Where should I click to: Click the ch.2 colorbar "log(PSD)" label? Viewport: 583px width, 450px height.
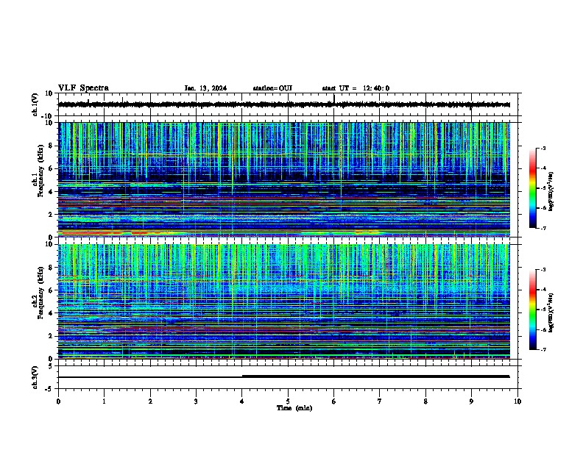(551, 312)
